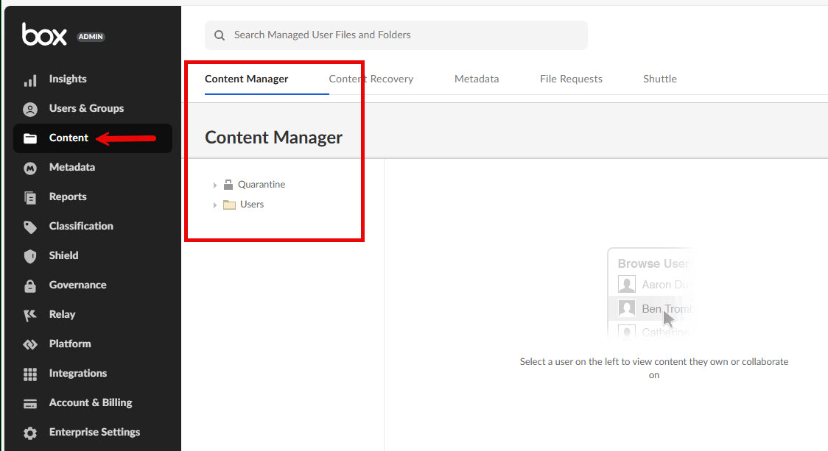Open the Metadata section in the sidebar
The width and height of the screenshot is (828, 451).
[x=72, y=168]
